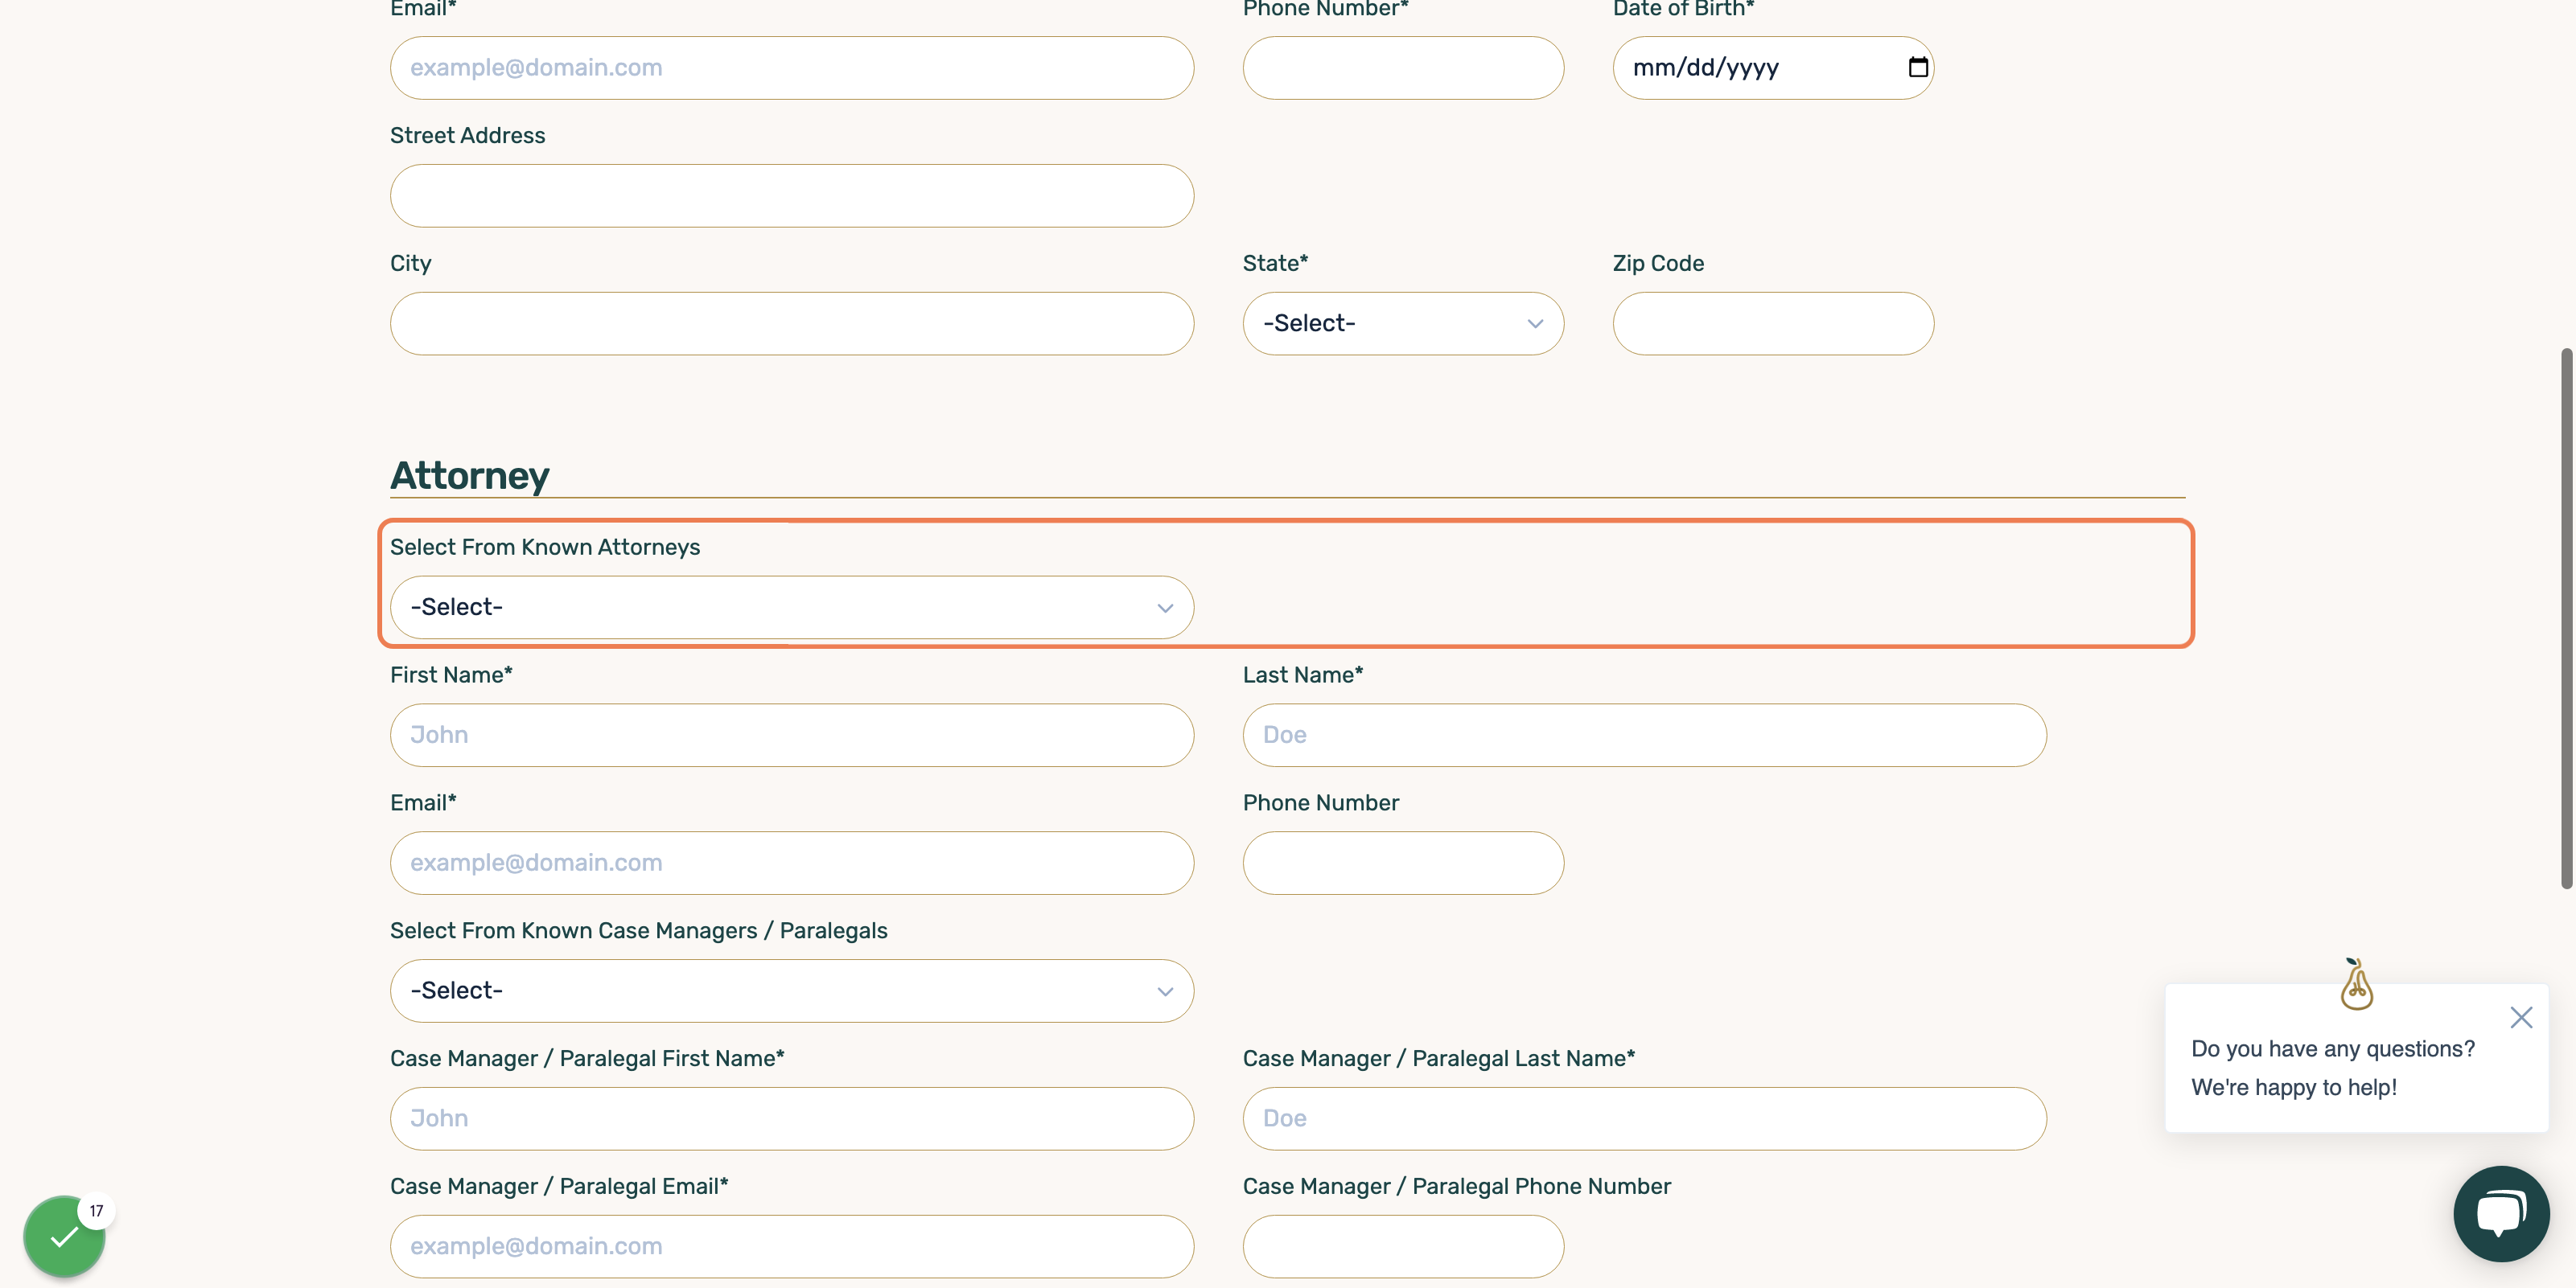The height and width of the screenshot is (1288, 2576).
Task: Click the pear logo above the chat popup
Action: pyautogui.click(x=2356, y=984)
